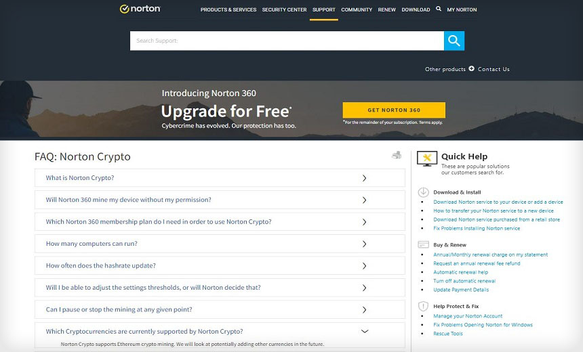The image size is (583, 352).
Task: Expand 'adjust the settings thresholds' question chevron
Action: (x=365, y=288)
